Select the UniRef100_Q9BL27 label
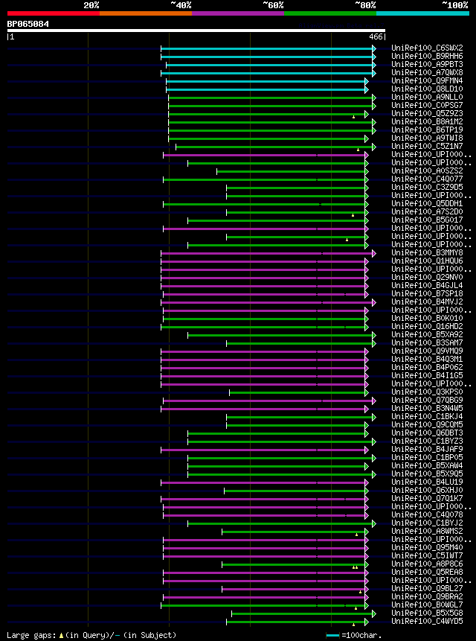This screenshot has width=476, height=641. (427, 589)
